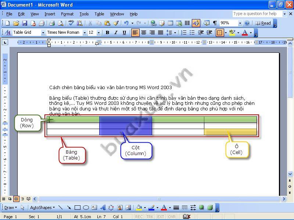Click the Read button
294x220 pixels.
point(263,23)
